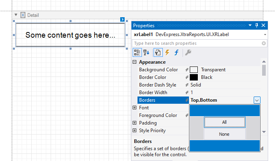Open the Events lightning bolt tab

tap(167, 52)
